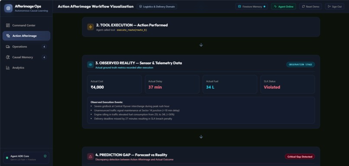Click the OBSERVATION STAGE badge
The height and width of the screenshot is (166, 349).
(301, 65)
